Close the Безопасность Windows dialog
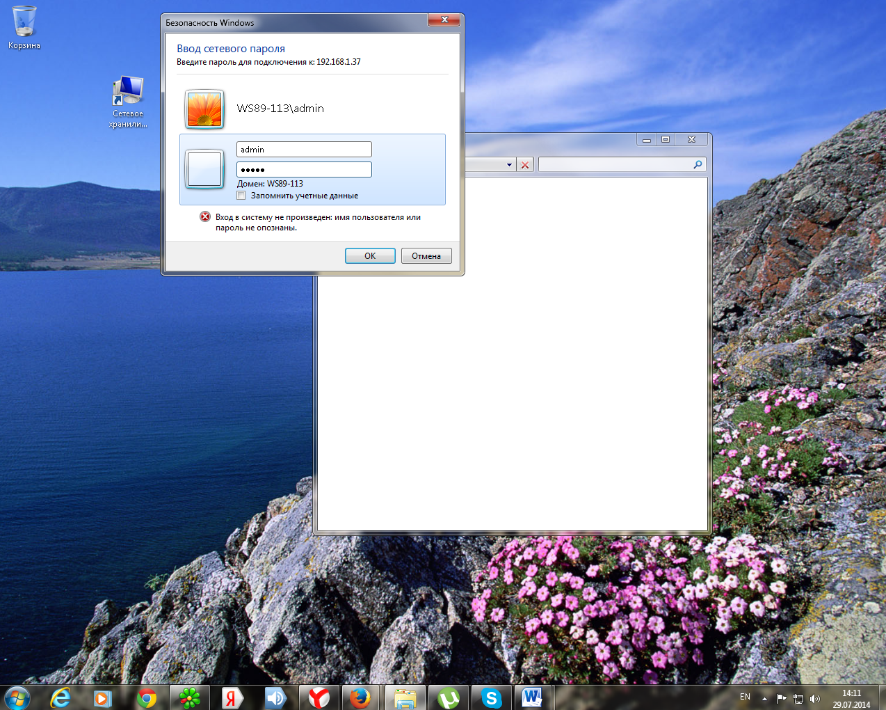Screen dimensions: 886x710 click(x=444, y=19)
